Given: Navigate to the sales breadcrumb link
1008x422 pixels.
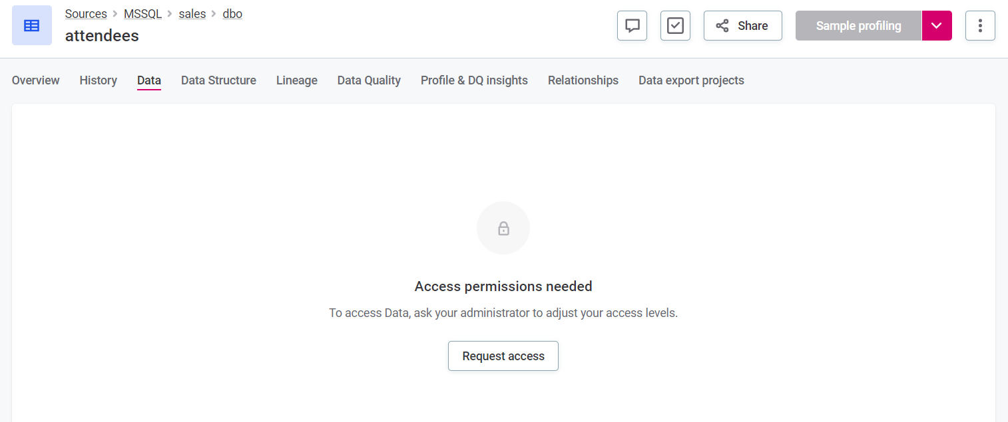Looking at the screenshot, I should coord(192,14).
